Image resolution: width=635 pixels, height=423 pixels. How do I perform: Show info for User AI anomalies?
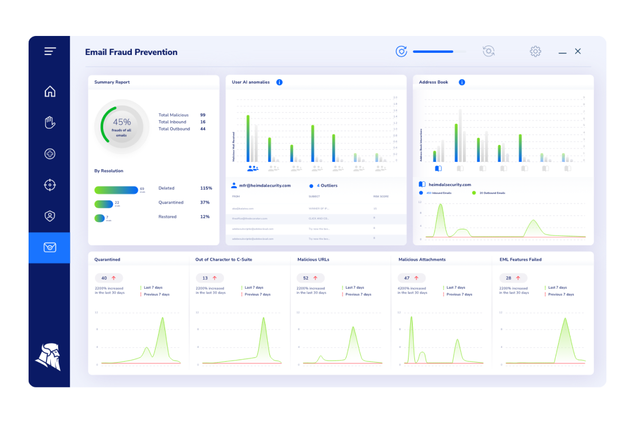click(x=279, y=82)
